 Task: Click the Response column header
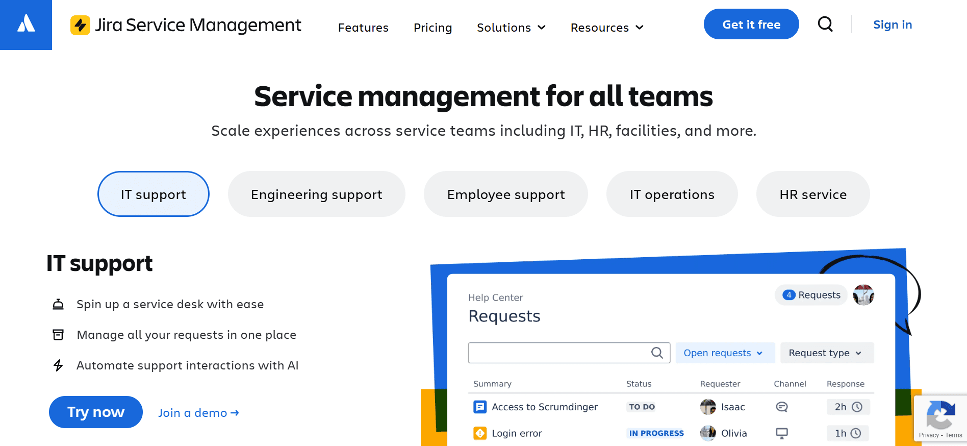(x=846, y=384)
